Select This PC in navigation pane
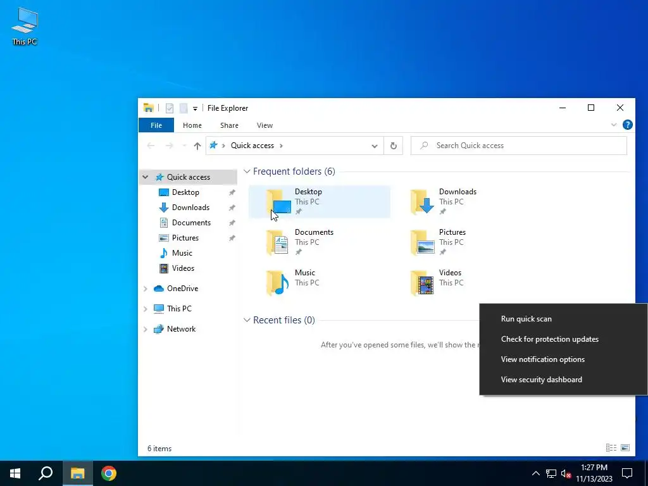 pos(179,309)
